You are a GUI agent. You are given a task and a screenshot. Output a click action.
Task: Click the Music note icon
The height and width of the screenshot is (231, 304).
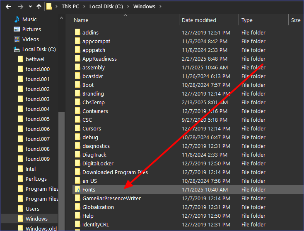tap(17, 19)
